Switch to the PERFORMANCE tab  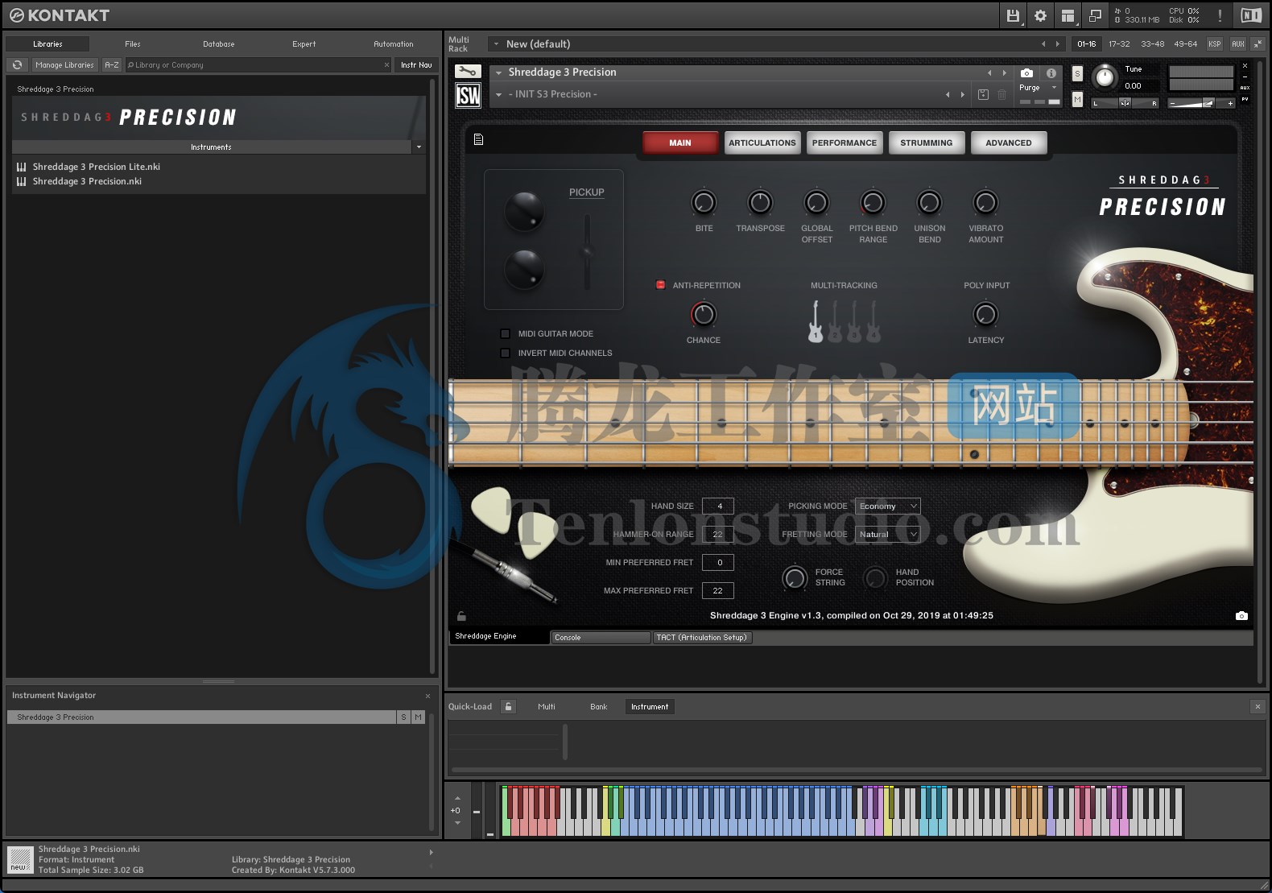(x=845, y=143)
